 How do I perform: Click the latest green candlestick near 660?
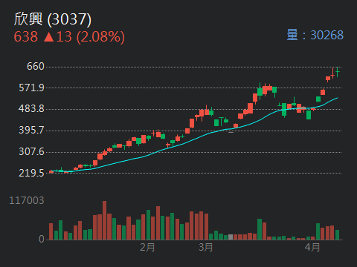pyautogui.click(x=338, y=72)
